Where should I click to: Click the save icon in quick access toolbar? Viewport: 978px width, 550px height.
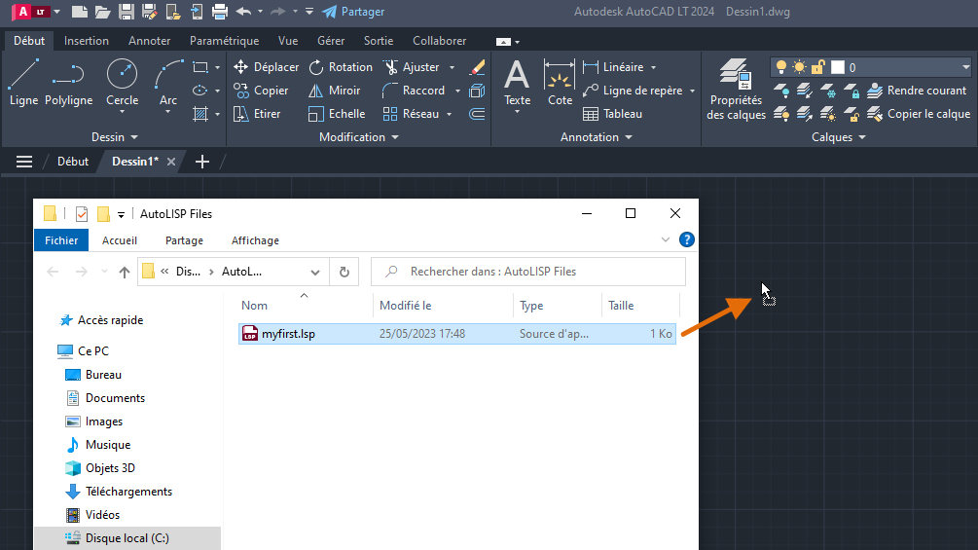[126, 12]
